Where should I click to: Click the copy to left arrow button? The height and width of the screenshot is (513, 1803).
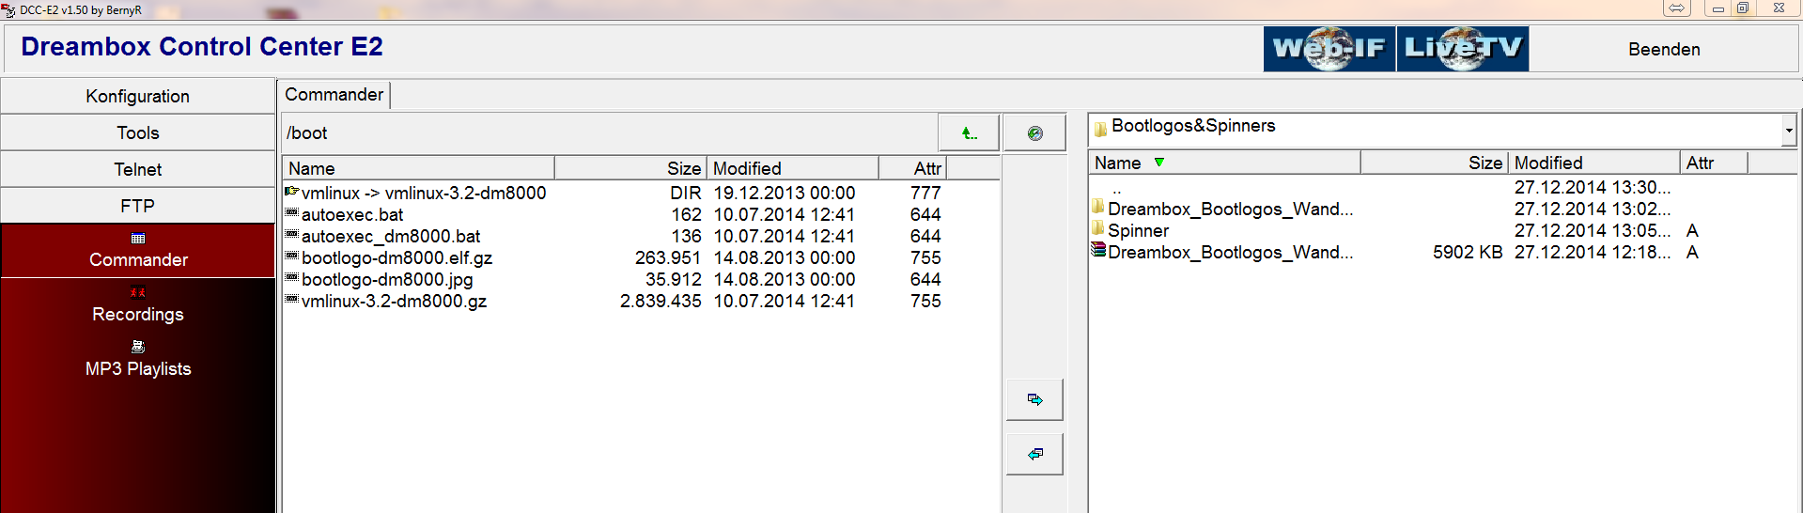[1034, 454]
